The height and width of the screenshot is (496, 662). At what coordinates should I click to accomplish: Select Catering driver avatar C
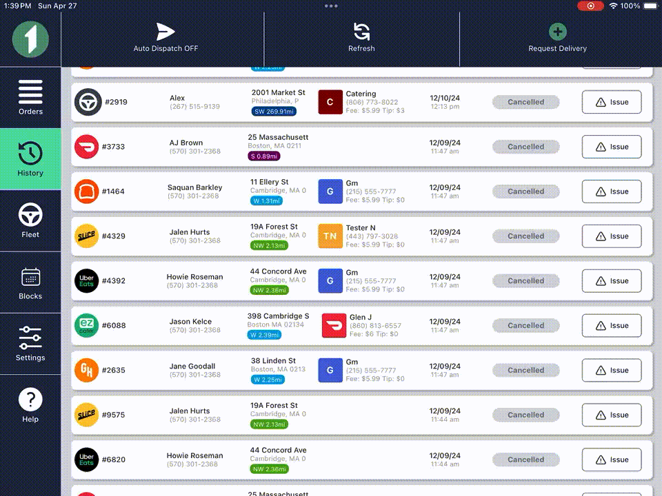pyautogui.click(x=330, y=102)
